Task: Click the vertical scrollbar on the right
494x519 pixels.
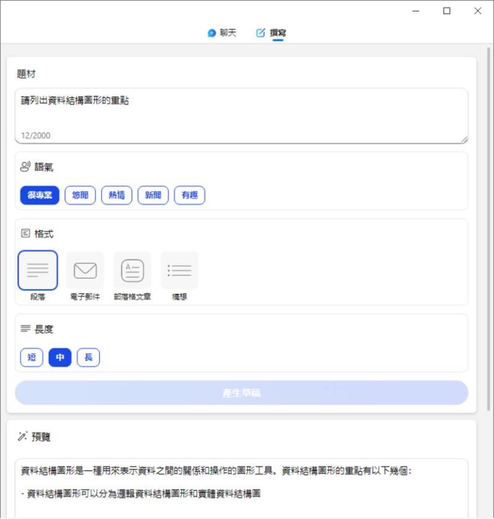Action: (x=488, y=229)
